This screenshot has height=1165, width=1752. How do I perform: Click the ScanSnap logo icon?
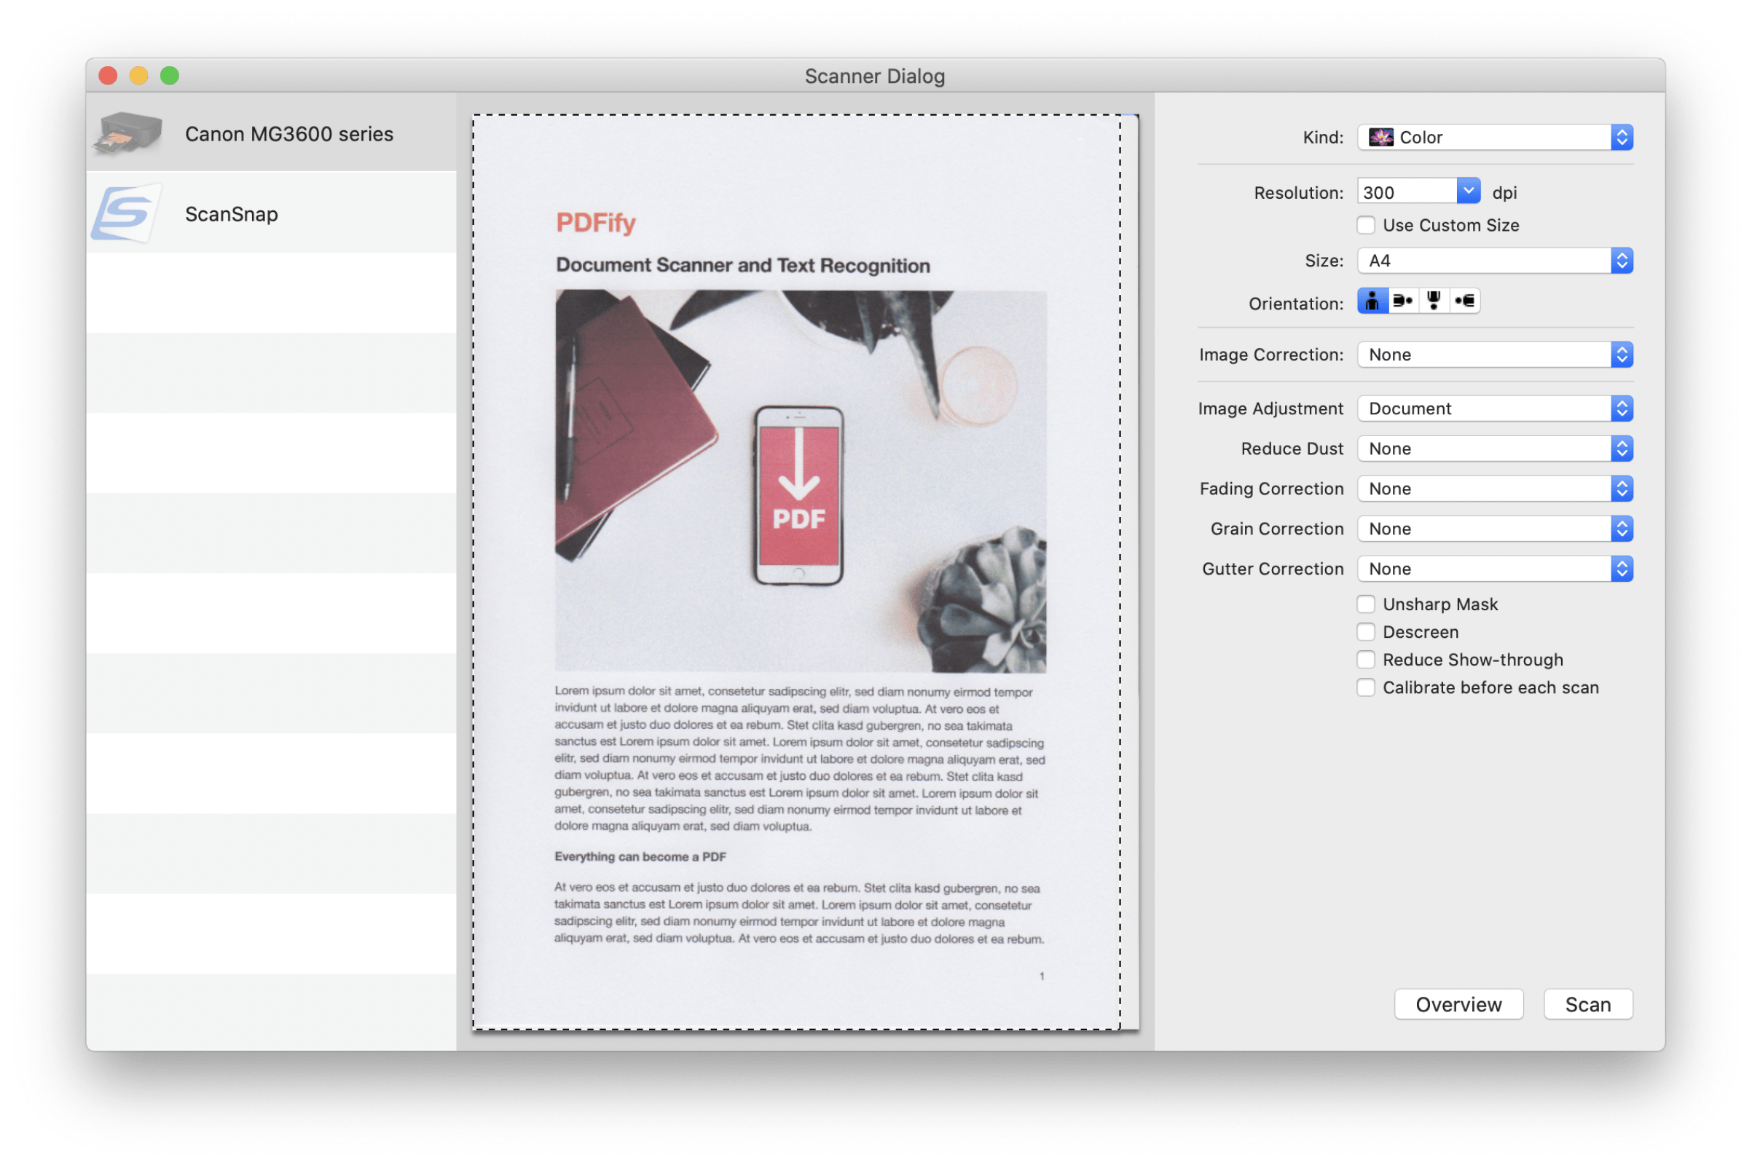click(125, 214)
